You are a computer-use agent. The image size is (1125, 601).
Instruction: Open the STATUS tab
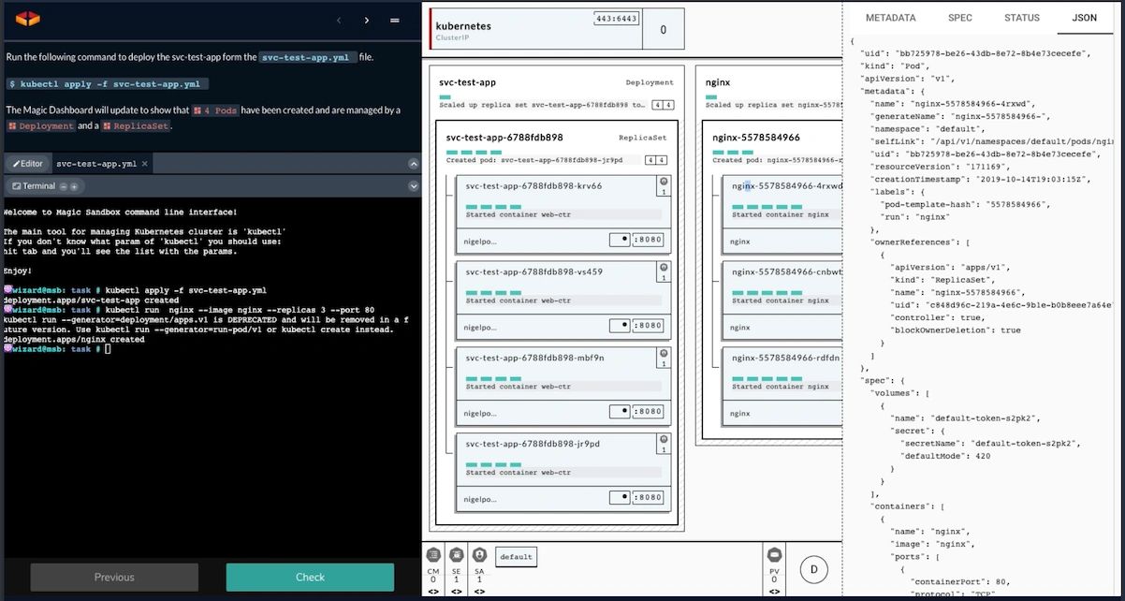point(1021,18)
